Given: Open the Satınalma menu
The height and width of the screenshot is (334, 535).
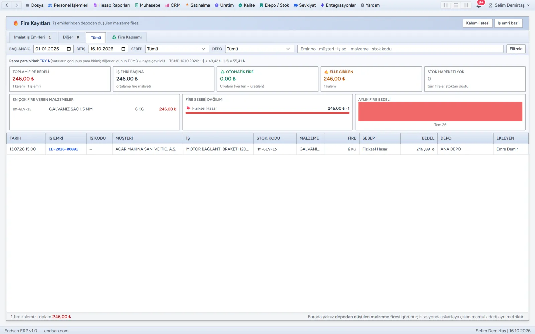Looking at the screenshot, I should (x=198, y=5).
